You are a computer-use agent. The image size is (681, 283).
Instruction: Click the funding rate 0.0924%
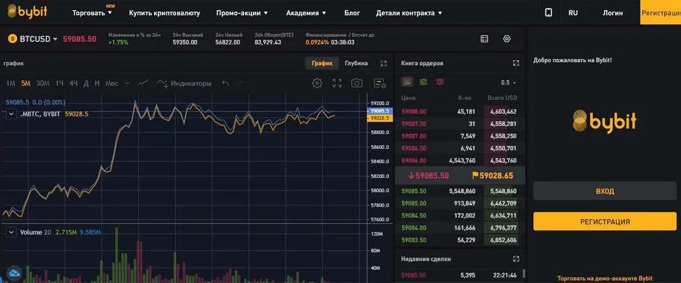coord(317,42)
